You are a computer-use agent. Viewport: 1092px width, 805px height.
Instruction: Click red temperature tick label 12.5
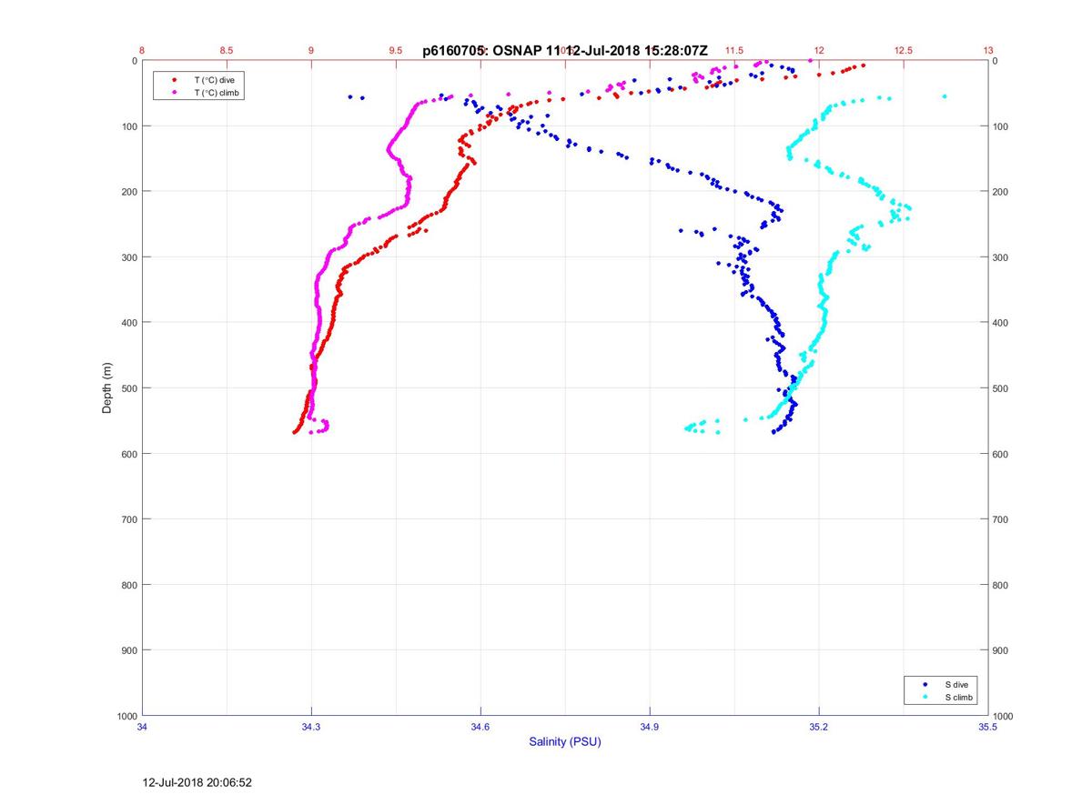coord(904,50)
